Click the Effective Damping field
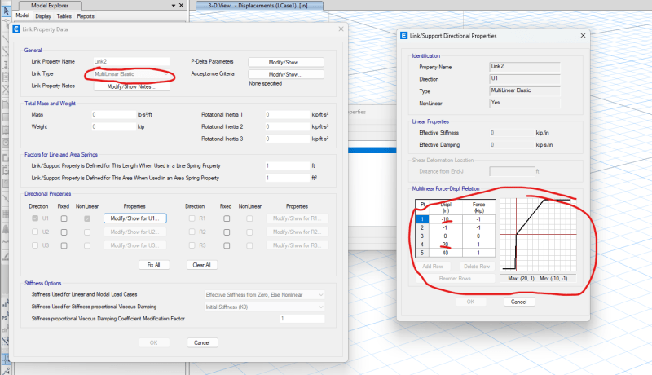The image size is (652, 375). point(512,145)
